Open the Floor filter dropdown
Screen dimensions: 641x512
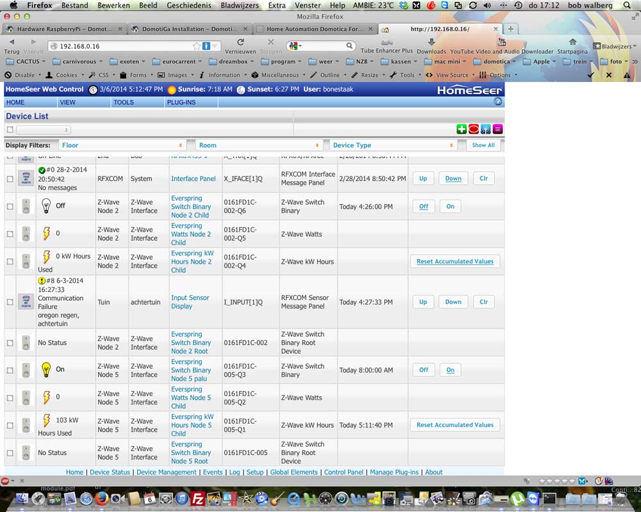pyautogui.click(x=122, y=145)
